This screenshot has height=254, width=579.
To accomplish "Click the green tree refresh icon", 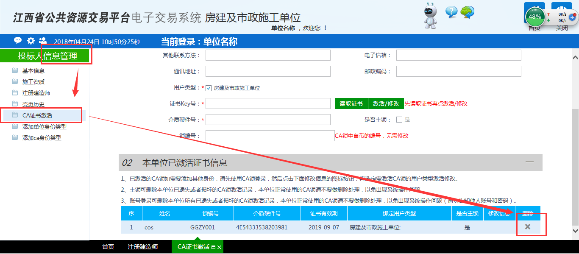I will coord(468,12).
